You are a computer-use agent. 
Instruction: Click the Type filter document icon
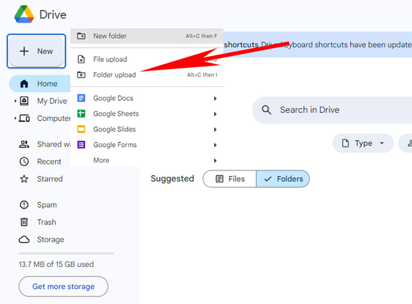pyautogui.click(x=345, y=143)
